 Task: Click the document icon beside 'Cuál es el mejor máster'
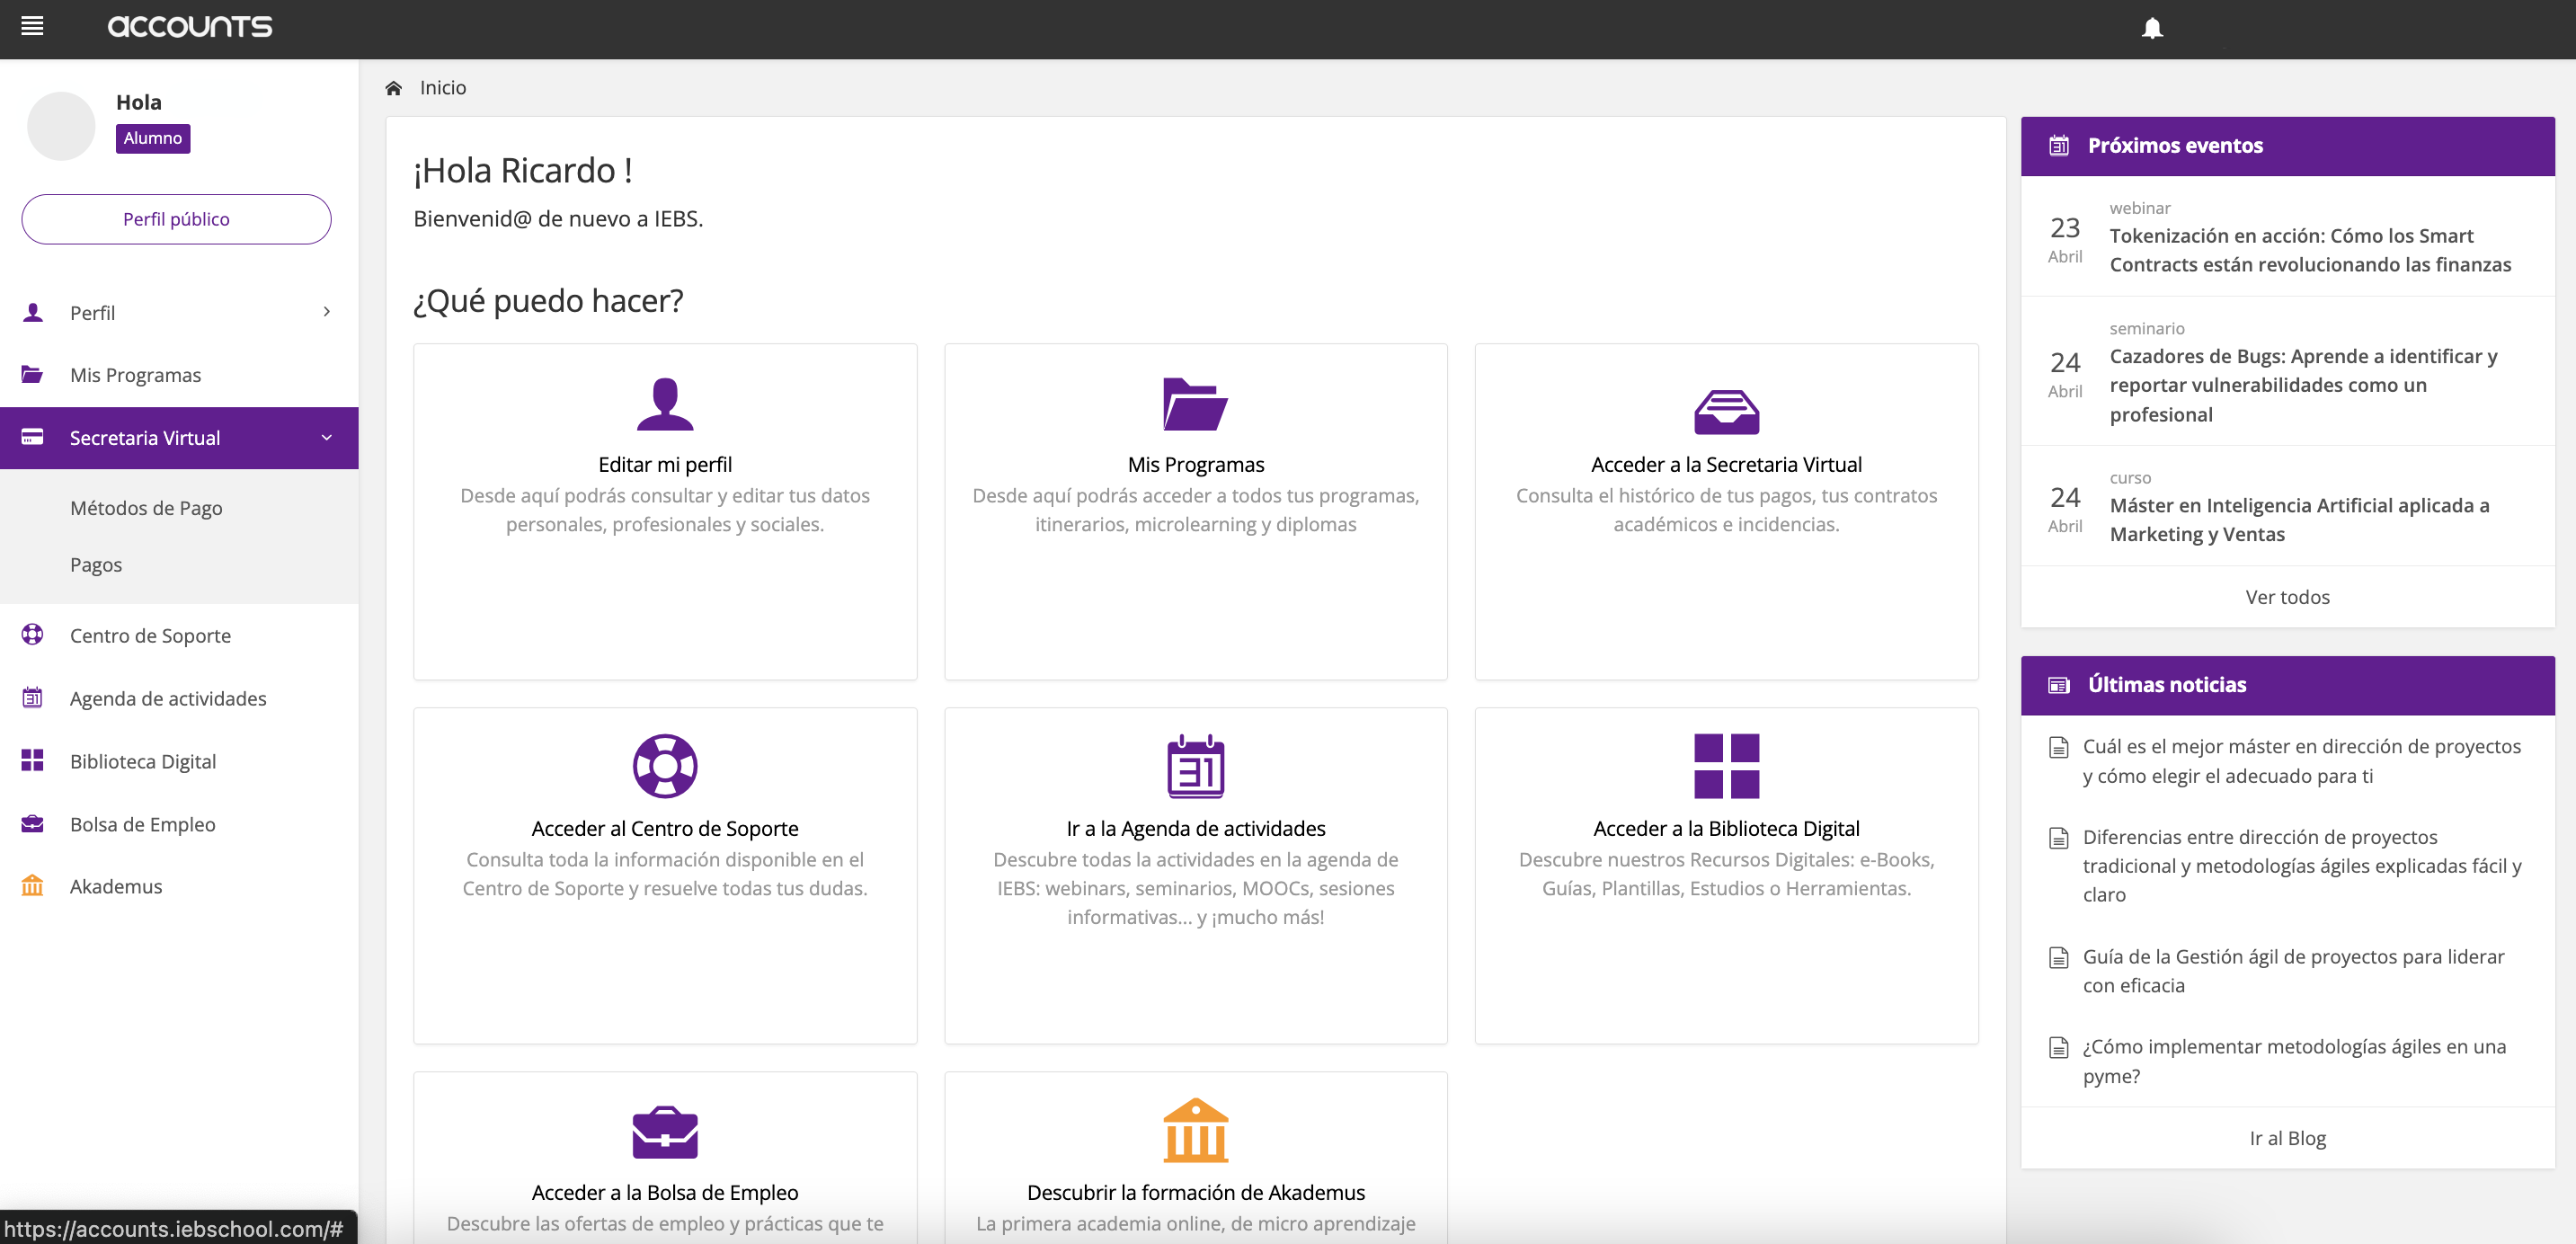(x=2058, y=747)
